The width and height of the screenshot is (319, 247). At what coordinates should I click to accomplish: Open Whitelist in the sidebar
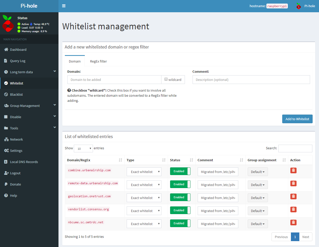[29, 83]
